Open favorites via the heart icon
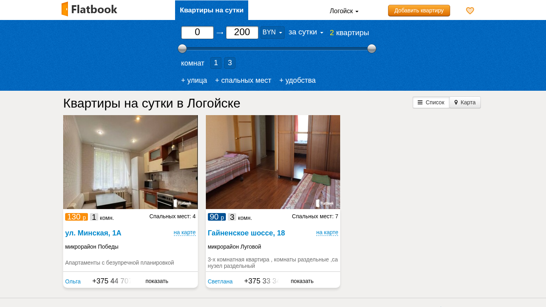The width and height of the screenshot is (546, 307). pos(470,11)
